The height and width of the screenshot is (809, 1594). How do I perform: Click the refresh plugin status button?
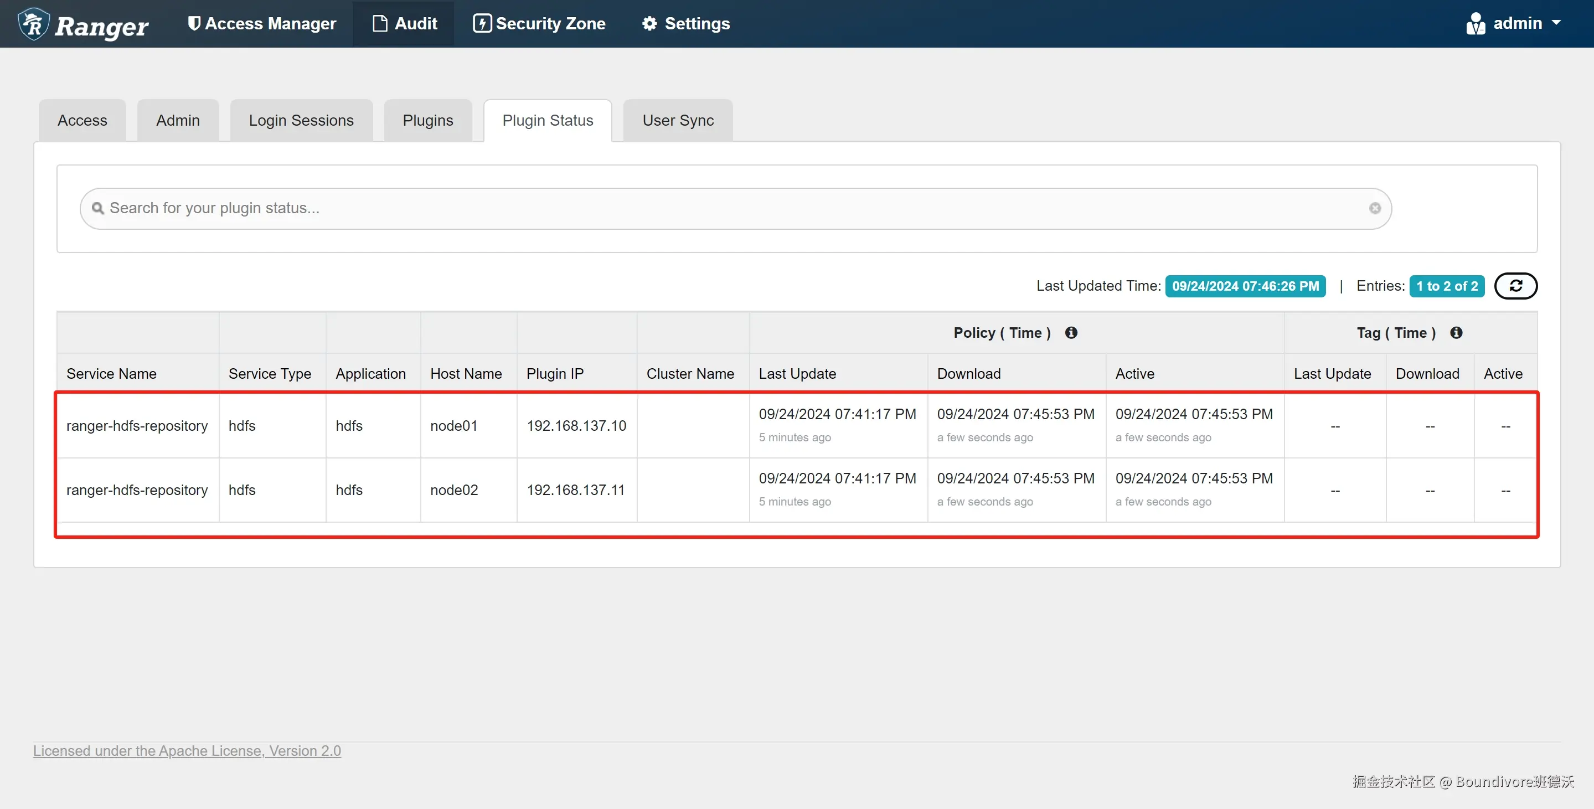(x=1515, y=285)
